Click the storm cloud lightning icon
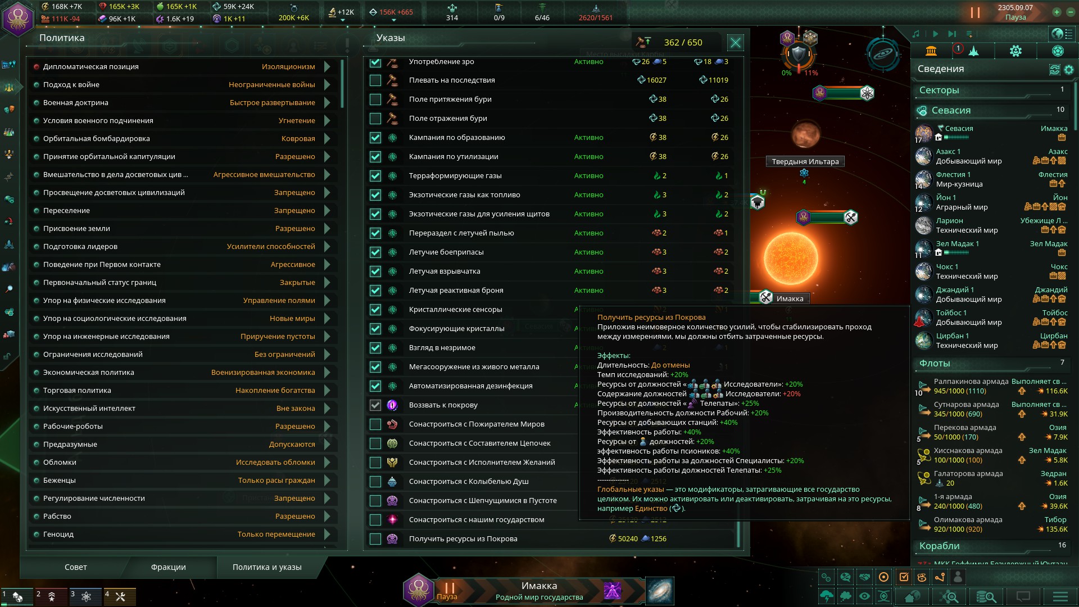The image size is (1079, 607). [x=827, y=596]
